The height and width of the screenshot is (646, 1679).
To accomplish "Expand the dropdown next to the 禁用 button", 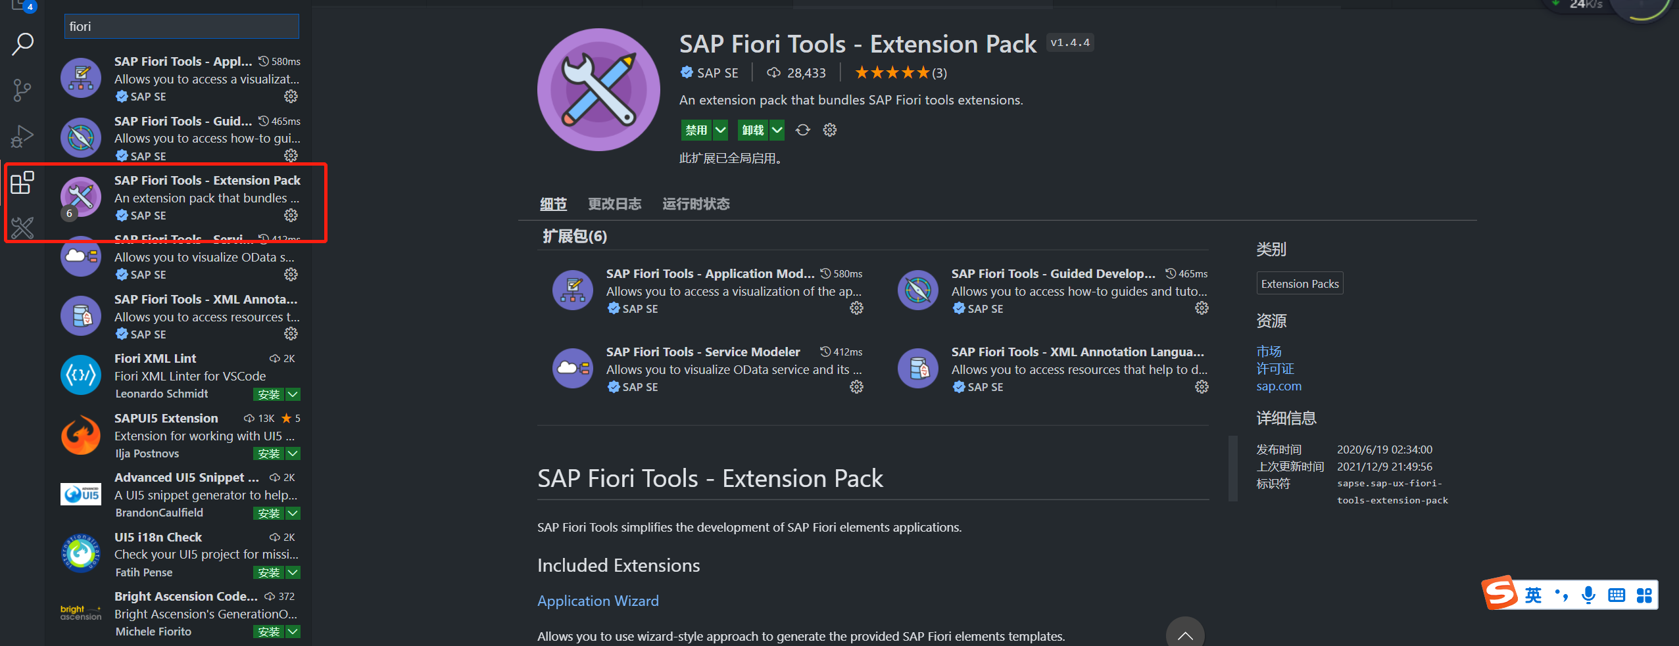I will (720, 129).
